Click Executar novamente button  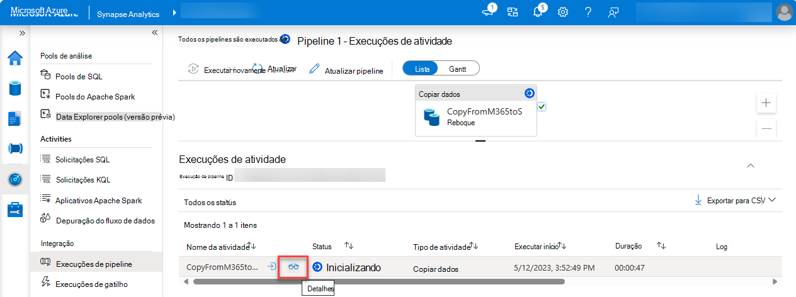coord(227,70)
